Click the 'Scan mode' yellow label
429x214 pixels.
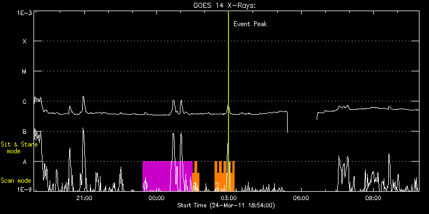(16, 181)
